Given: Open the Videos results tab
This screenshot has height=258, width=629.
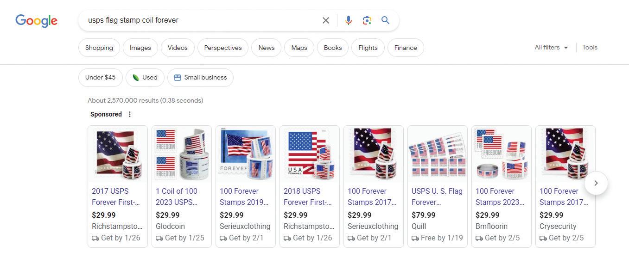Looking at the screenshot, I should [x=178, y=48].
